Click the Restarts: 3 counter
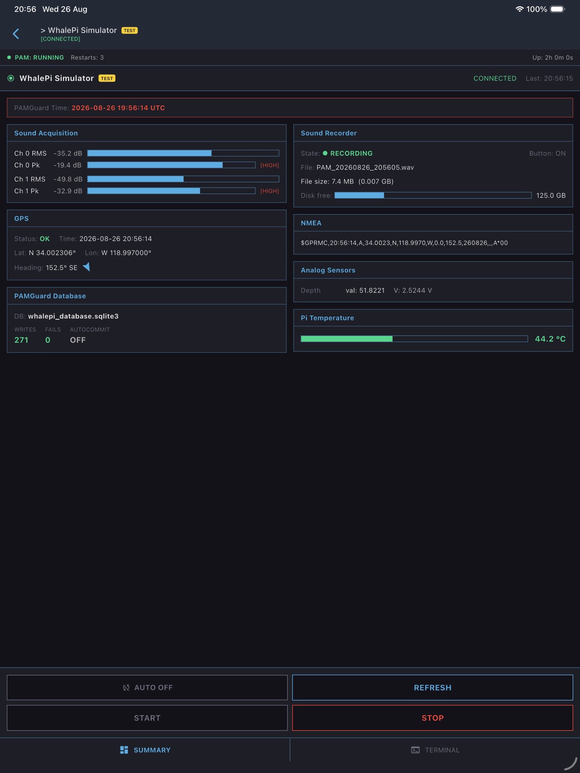The height and width of the screenshot is (773, 580). pos(87,58)
